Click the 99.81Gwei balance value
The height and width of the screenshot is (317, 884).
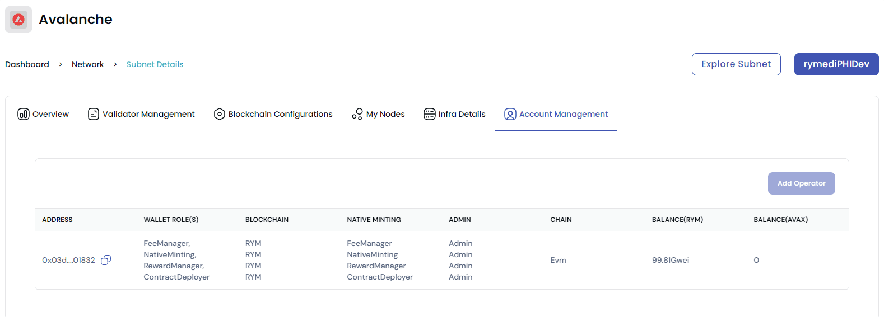pyautogui.click(x=671, y=260)
